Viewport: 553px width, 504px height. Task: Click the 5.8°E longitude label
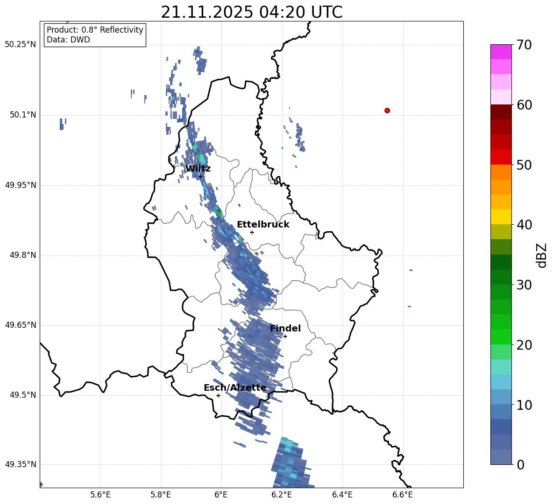[161, 495]
